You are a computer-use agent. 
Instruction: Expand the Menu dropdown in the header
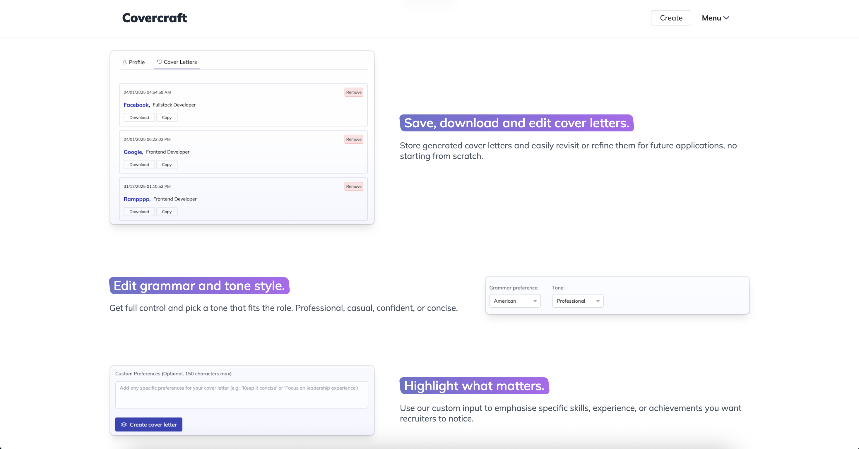[x=715, y=18]
